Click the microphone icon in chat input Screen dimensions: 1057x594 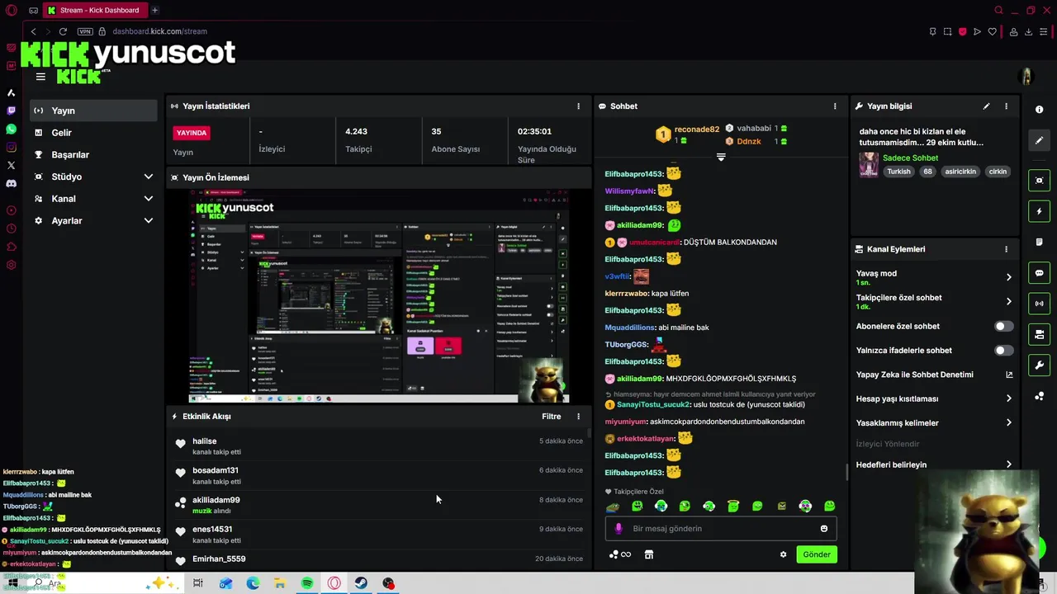[x=619, y=529]
